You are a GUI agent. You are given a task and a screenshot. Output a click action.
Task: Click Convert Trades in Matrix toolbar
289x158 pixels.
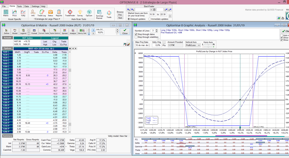(x=44, y=31)
